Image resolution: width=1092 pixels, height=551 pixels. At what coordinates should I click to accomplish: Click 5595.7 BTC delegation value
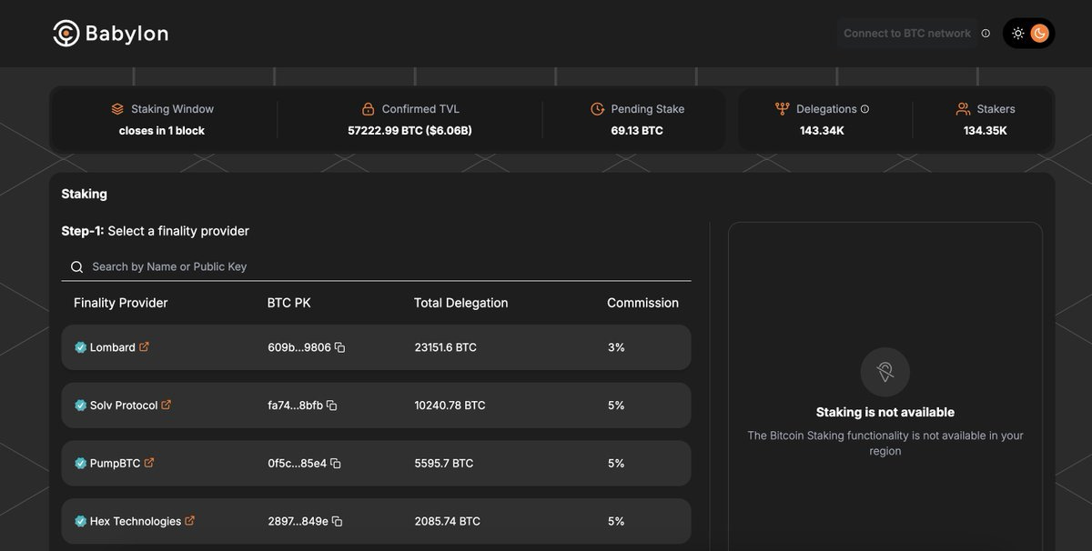[442, 464]
